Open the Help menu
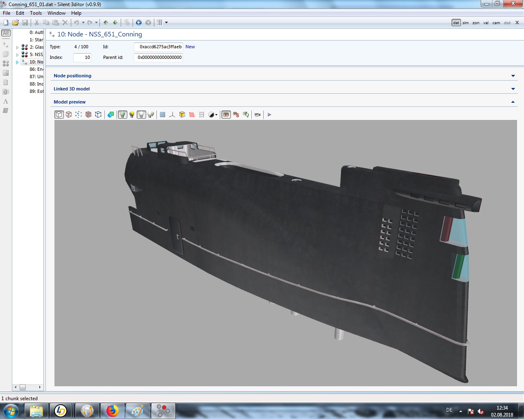The height and width of the screenshot is (419, 524). pyautogui.click(x=76, y=13)
